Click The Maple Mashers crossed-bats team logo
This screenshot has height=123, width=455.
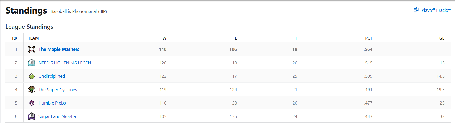coord(32,49)
